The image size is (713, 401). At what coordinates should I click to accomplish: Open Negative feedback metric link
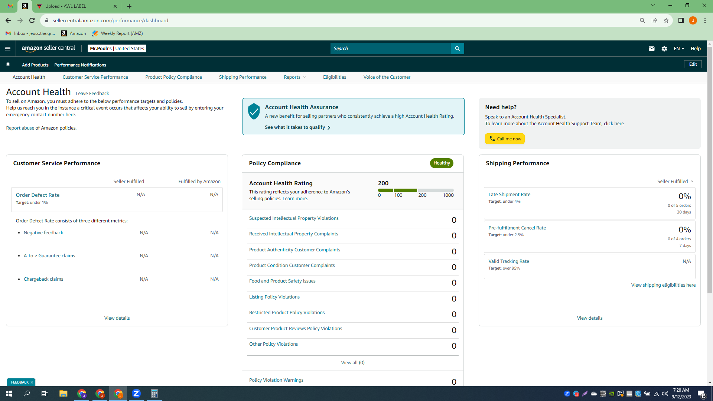tap(43, 233)
